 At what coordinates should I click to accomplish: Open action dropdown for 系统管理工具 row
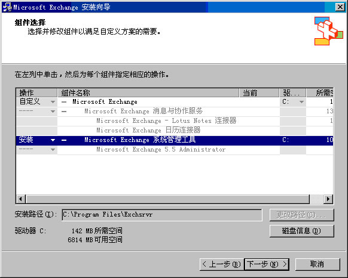53,140
